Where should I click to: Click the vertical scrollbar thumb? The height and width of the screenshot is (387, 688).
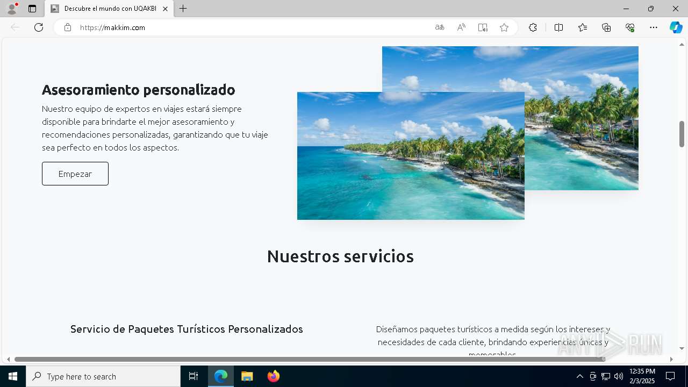pos(682,134)
